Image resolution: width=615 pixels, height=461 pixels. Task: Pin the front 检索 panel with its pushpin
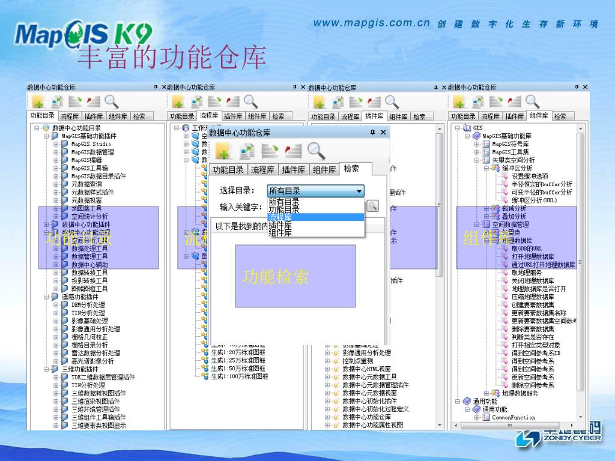coord(372,133)
